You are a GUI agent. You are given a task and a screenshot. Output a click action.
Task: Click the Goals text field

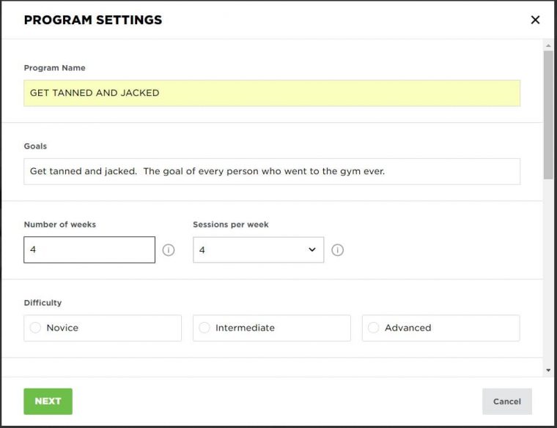(x=272, y=171)
